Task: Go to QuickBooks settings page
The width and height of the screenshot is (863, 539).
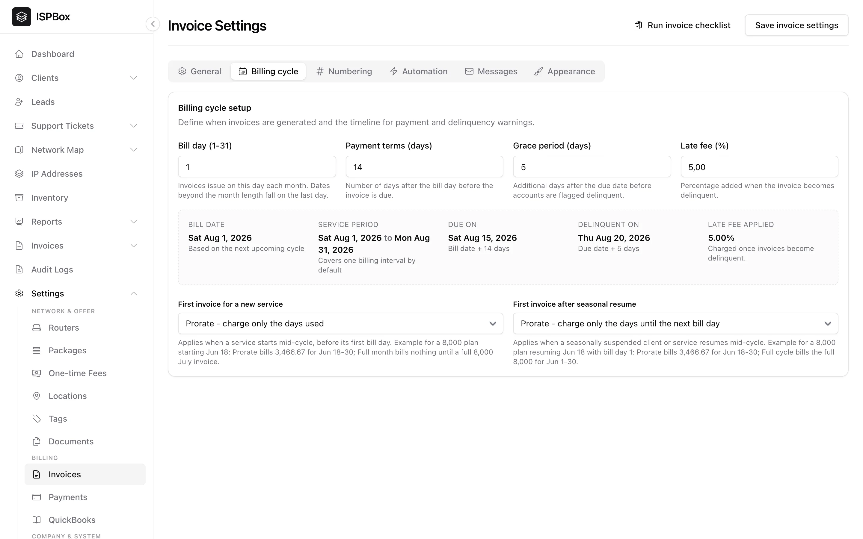Action: coord(85,520)
